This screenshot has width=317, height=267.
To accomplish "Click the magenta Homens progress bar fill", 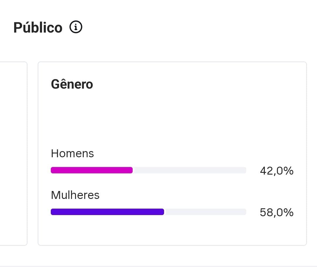I will [92, 170].
